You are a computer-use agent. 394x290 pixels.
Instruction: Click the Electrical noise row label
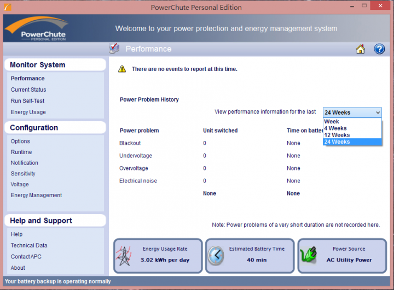pos(138,181)
